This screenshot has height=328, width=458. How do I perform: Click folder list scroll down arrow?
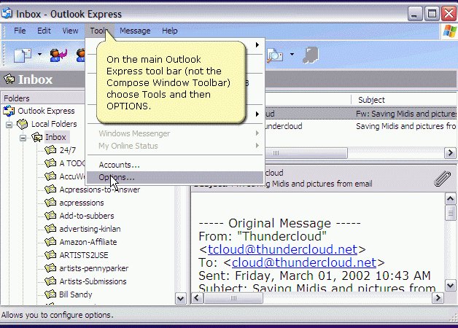click(181, 299)
